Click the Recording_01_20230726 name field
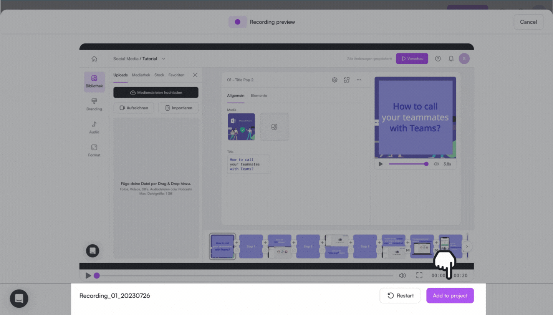553x315 pixels. (x=115, y=296)
